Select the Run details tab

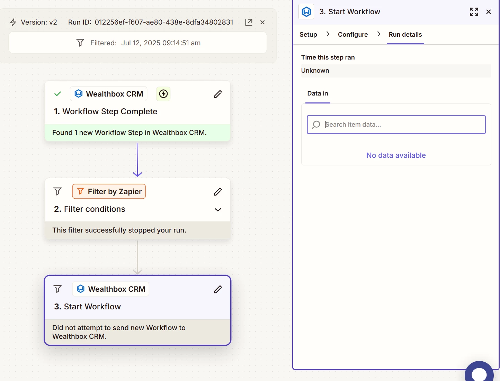tap(405, 35)
